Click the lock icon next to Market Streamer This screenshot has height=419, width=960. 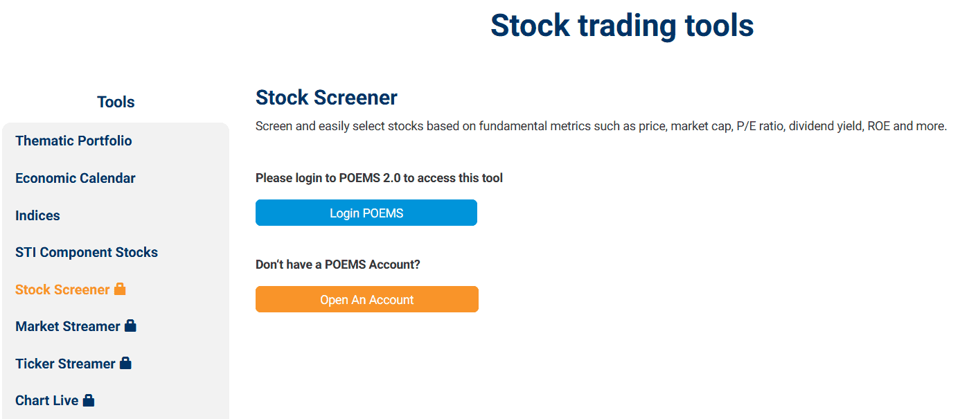coord(131,325)
